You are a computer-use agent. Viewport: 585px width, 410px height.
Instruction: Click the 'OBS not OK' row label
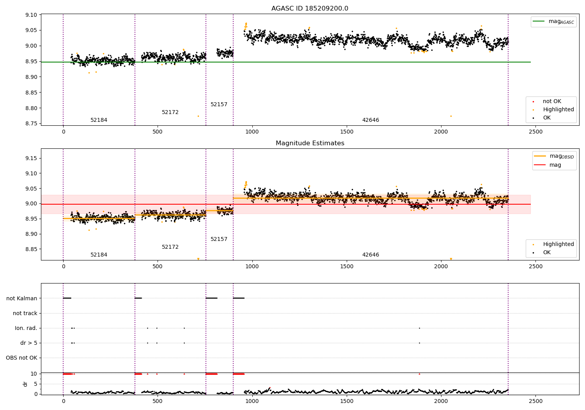point(22,358)
